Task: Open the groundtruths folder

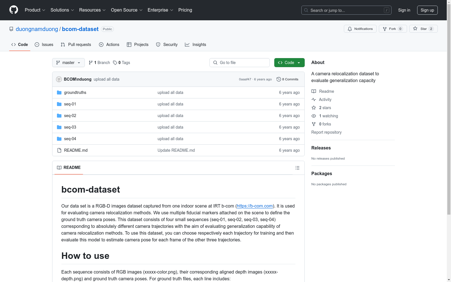Action: [x=75, y=92]
